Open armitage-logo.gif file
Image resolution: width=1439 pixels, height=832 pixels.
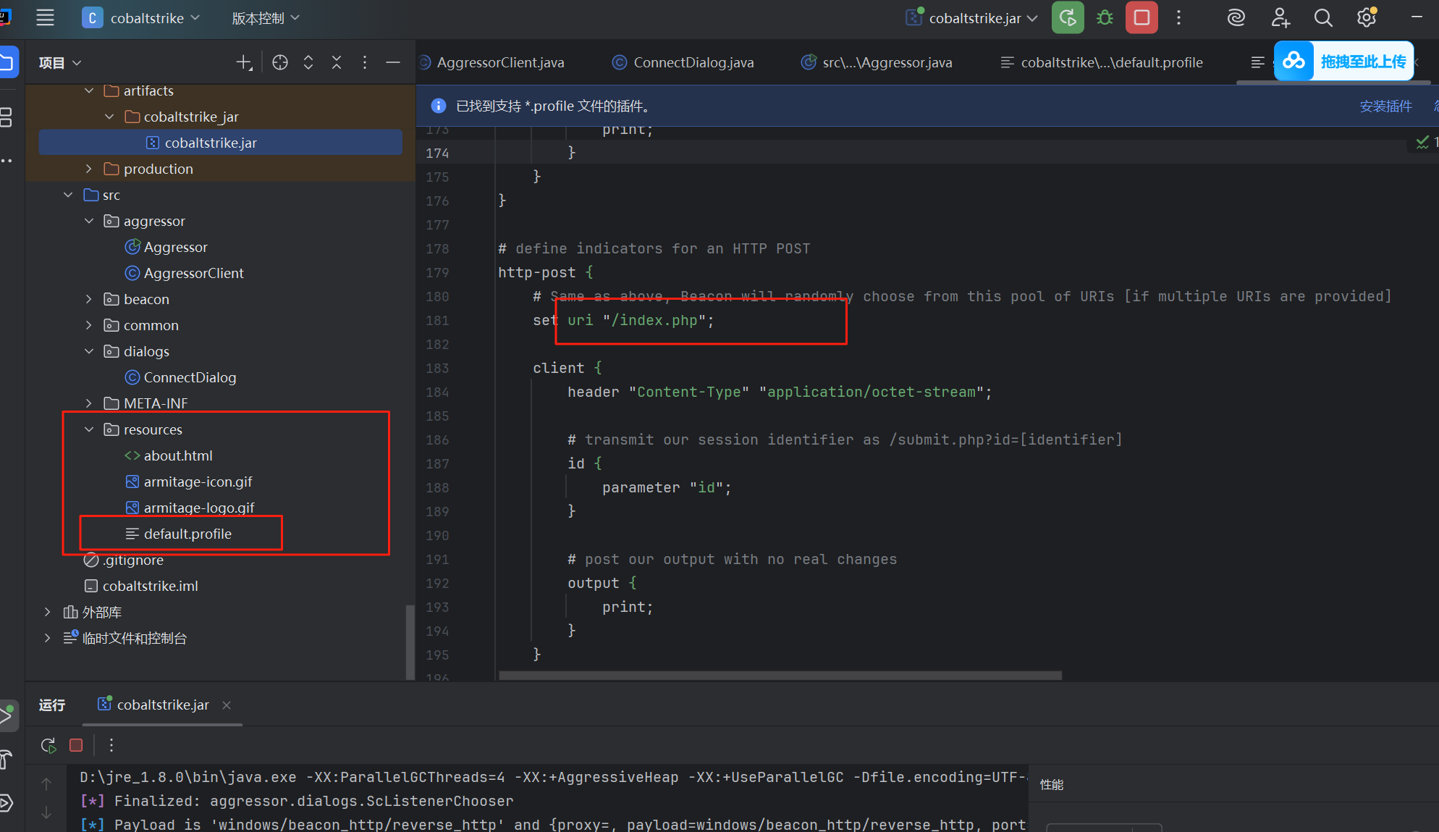coord(198,508)
